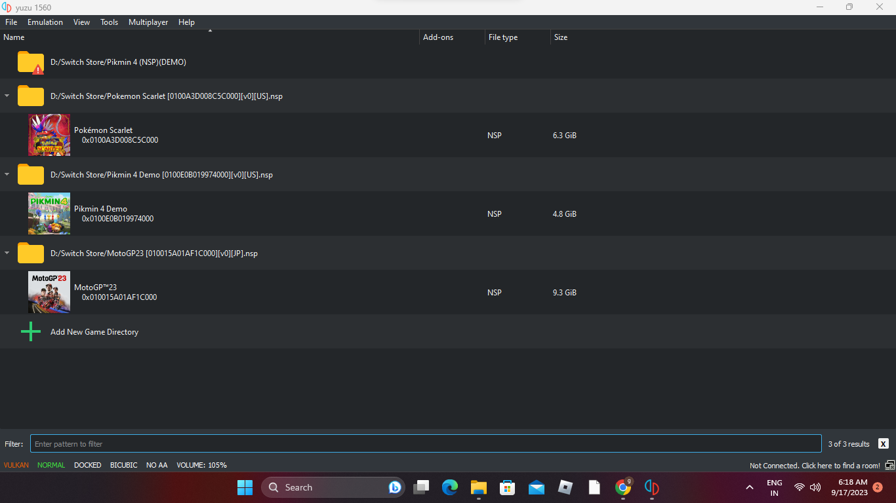Open the Emulation menu
Viewport: 896px width, 503px height.
point(45,22)
